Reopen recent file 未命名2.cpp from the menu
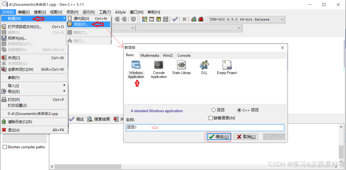Image resolution: width=346 pixels, height=170 pixels. click(34, 114)
